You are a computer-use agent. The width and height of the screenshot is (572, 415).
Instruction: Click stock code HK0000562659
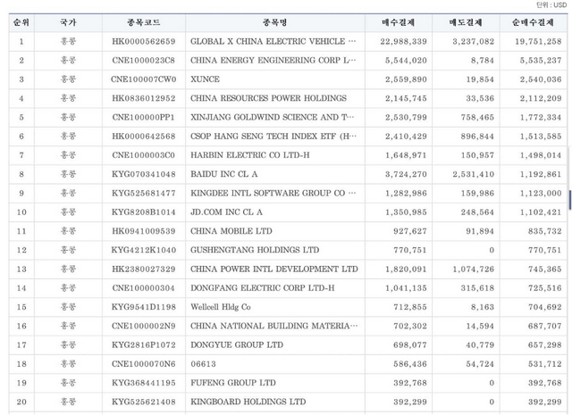coord(144,42)
